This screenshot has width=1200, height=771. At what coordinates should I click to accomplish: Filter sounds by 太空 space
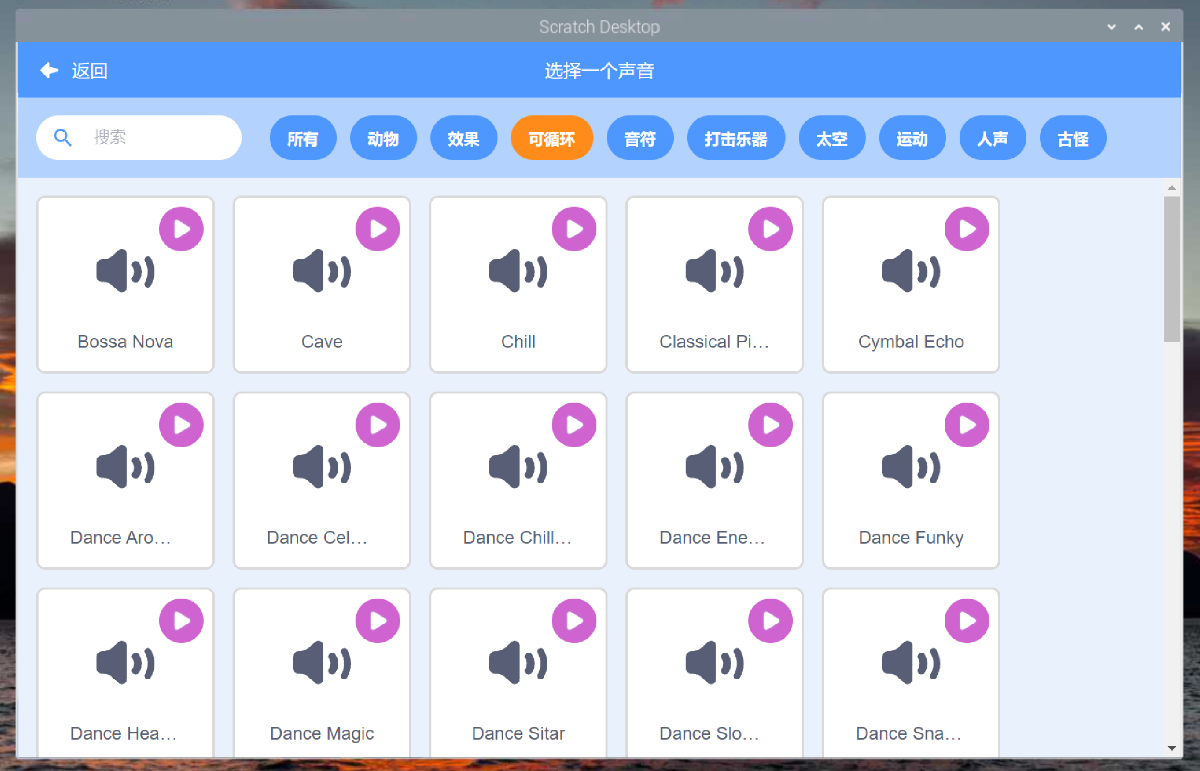(831, 138)
